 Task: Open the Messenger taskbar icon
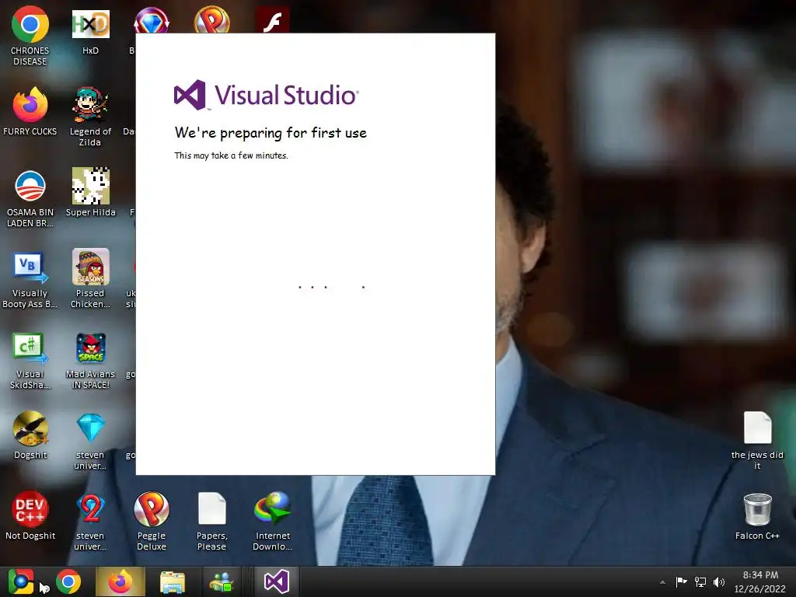tap(222, 581)
